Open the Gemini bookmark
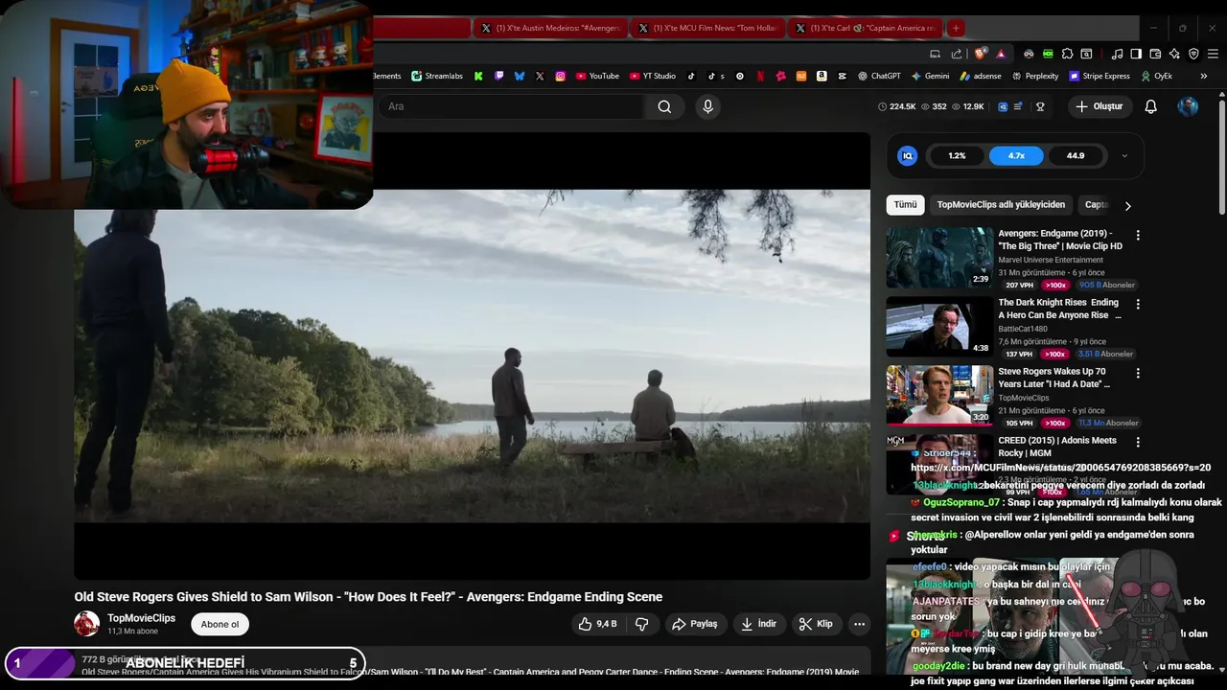Viewport: 1227px width, 690px height. 931,76
